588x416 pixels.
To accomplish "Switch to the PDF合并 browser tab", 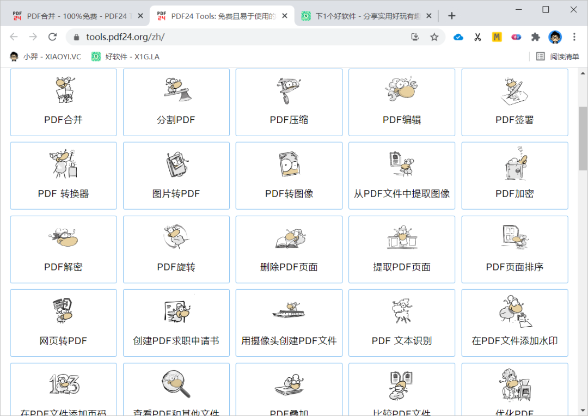I will click(x=77, y=16).
